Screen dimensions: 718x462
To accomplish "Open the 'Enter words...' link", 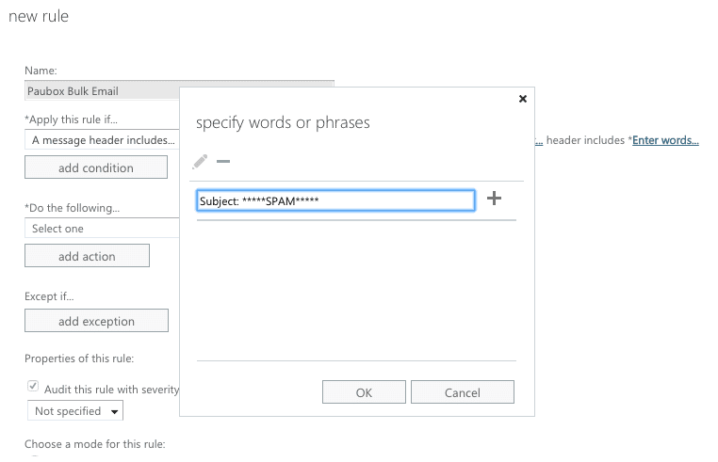I will tap(665, 141).
